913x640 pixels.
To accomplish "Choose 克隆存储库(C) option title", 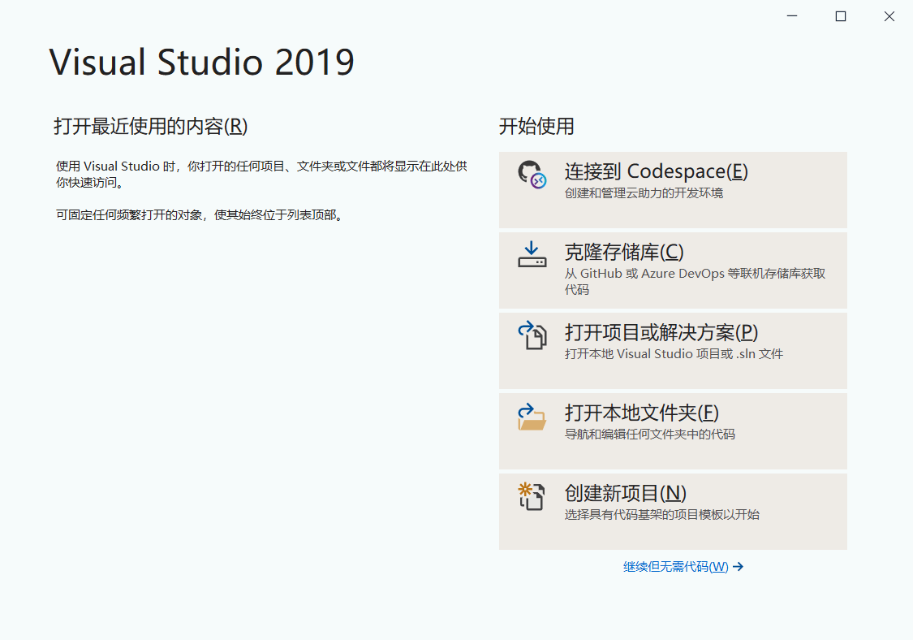I will click(x=624, y=252).
